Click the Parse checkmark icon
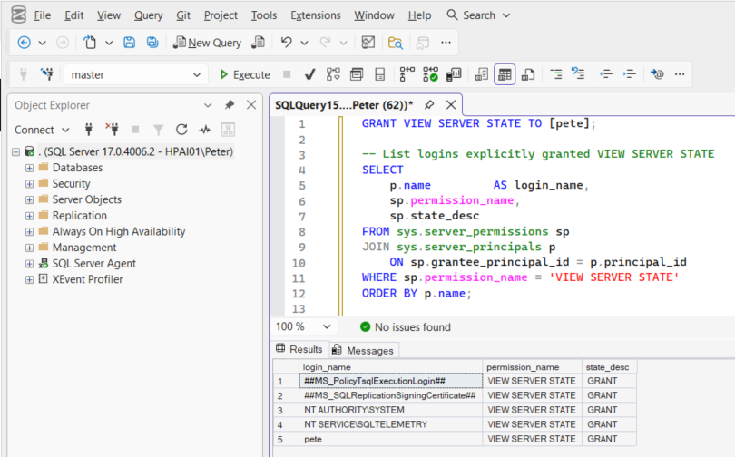Viewport: 735px width, 457px height. tap(309, 74)
